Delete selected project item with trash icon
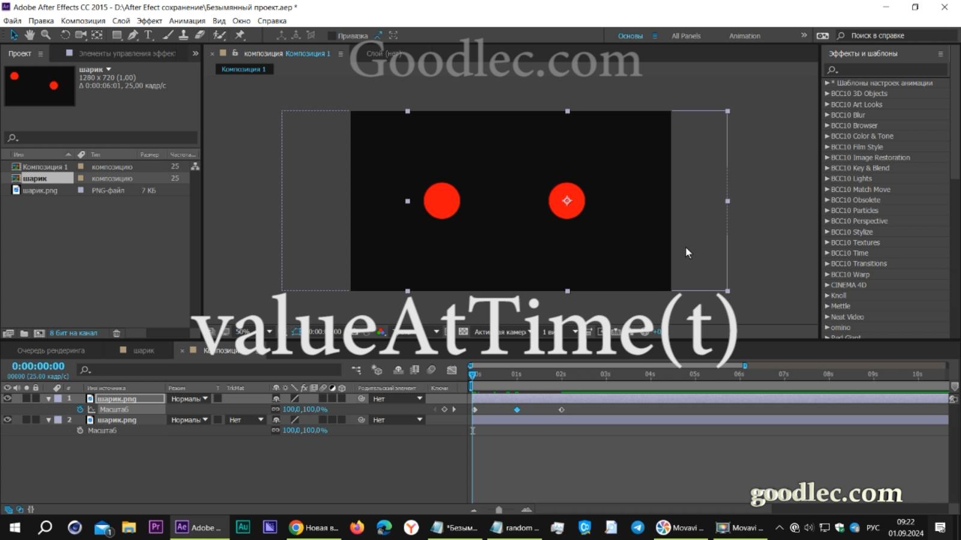The width and height of the screenshot is (961, 540). tap(117, 333)
